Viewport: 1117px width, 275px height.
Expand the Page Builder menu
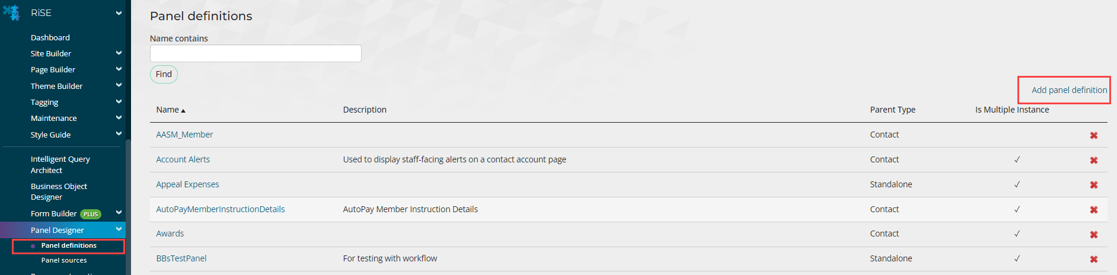[x=119, y=69]
